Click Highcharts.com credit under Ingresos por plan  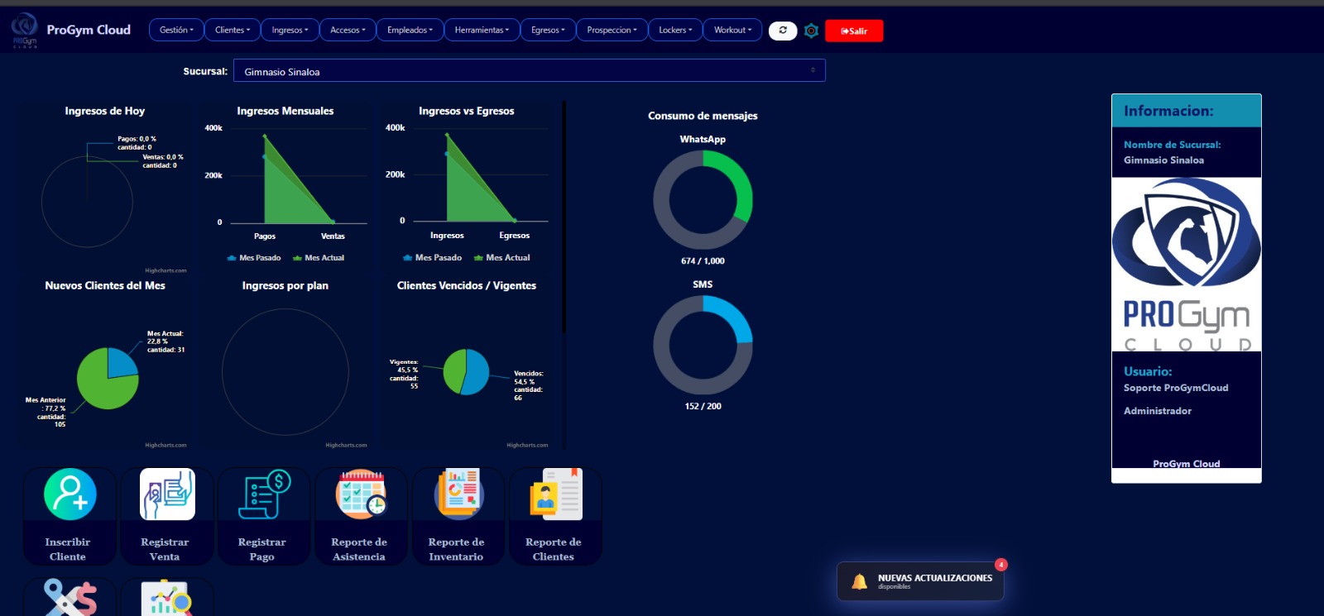pos(346,445)
